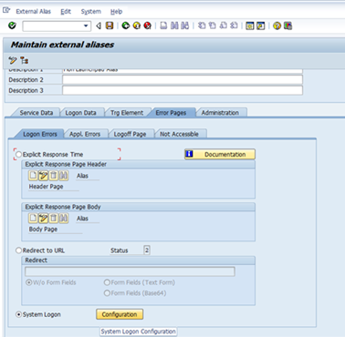Click the Last Page icon
This screenshot has width=345, height=337.
[x=234, y=26]
